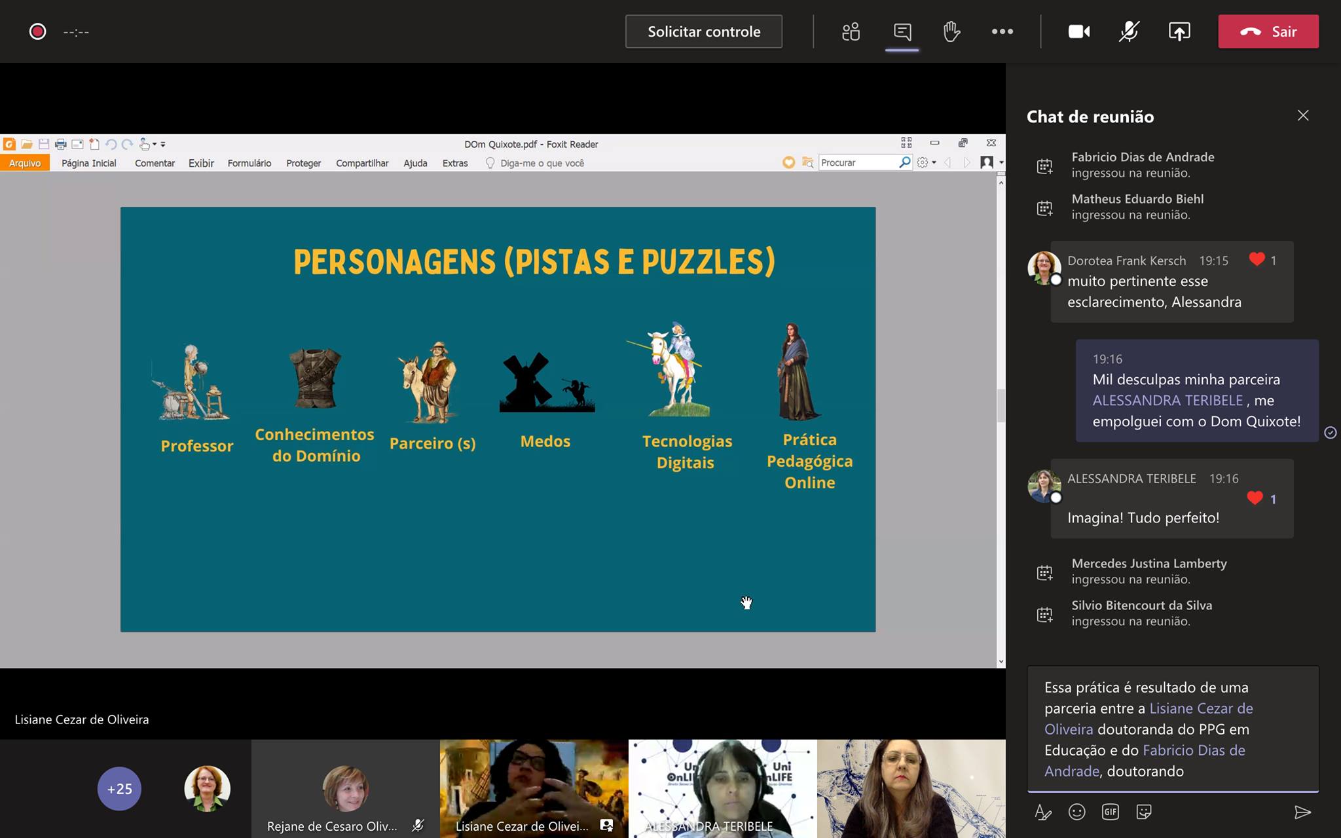Click Foxit new blank document icon
1341x838 pixels.
point(94,144)
